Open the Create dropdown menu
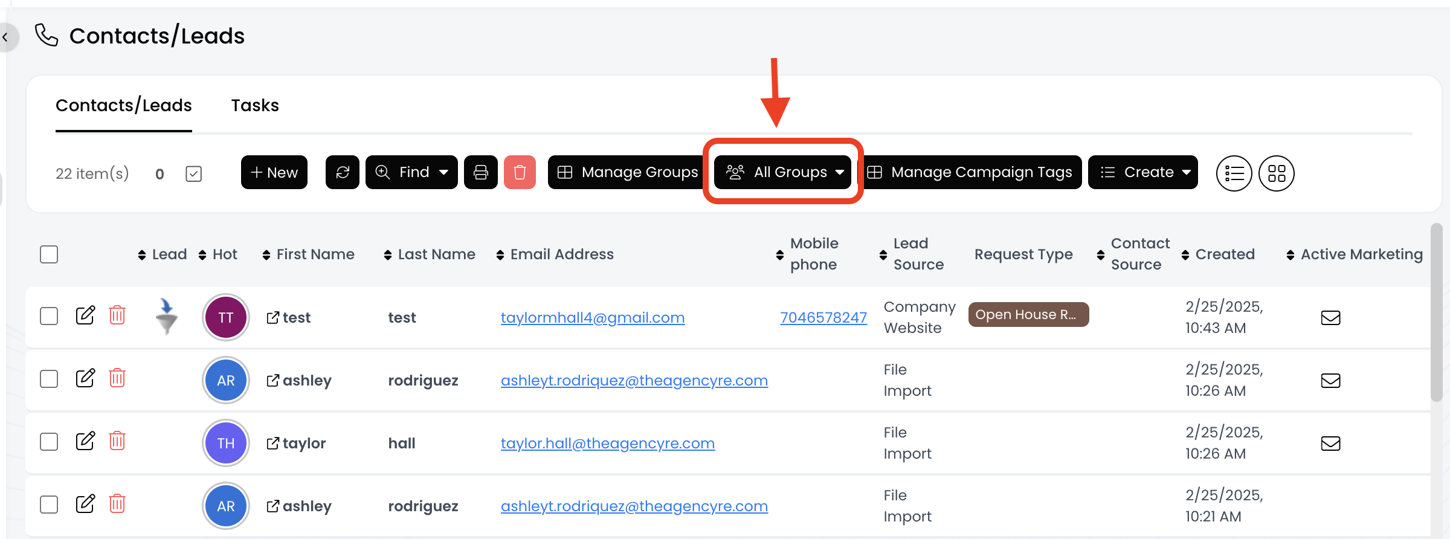 [x=1142, y=173]
